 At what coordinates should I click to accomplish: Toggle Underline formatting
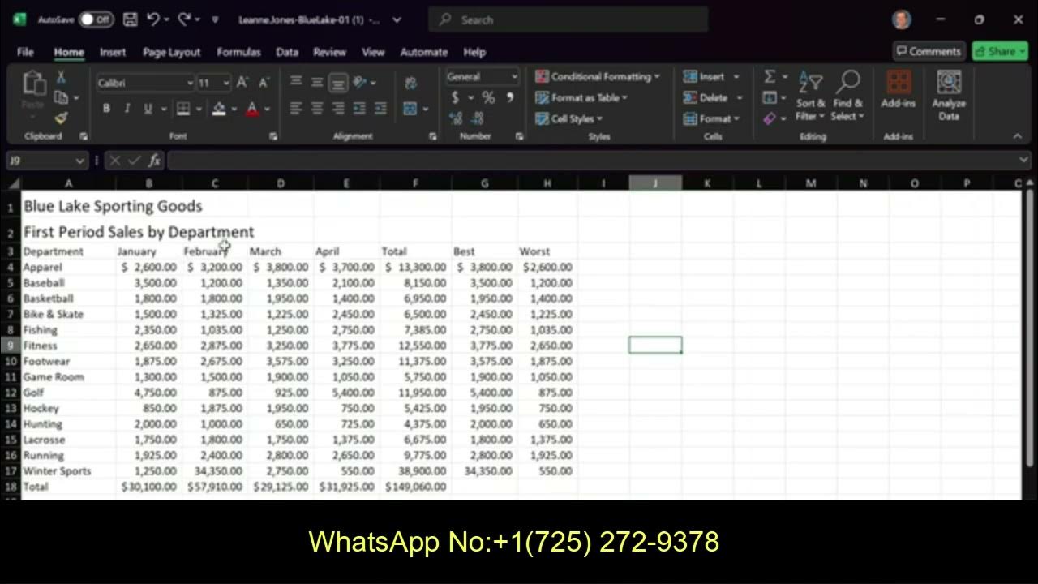tap(148, 109)
